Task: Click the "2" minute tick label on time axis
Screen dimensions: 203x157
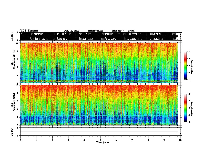Action: pyautogui.click(x=52, y=140)
